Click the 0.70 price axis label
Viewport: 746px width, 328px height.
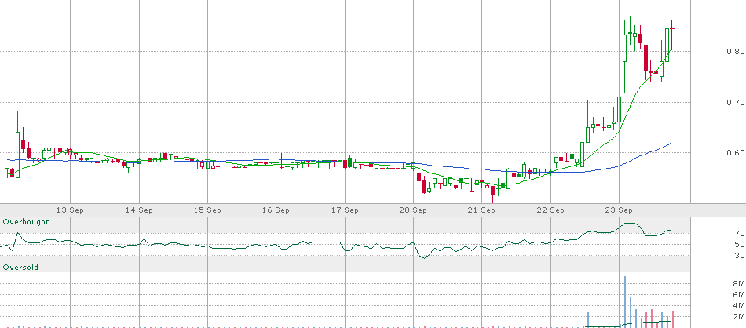736,102
